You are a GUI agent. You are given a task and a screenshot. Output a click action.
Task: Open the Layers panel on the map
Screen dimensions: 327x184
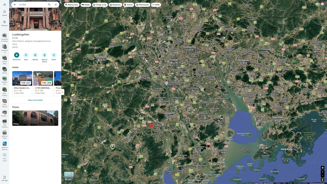(69, 176)
